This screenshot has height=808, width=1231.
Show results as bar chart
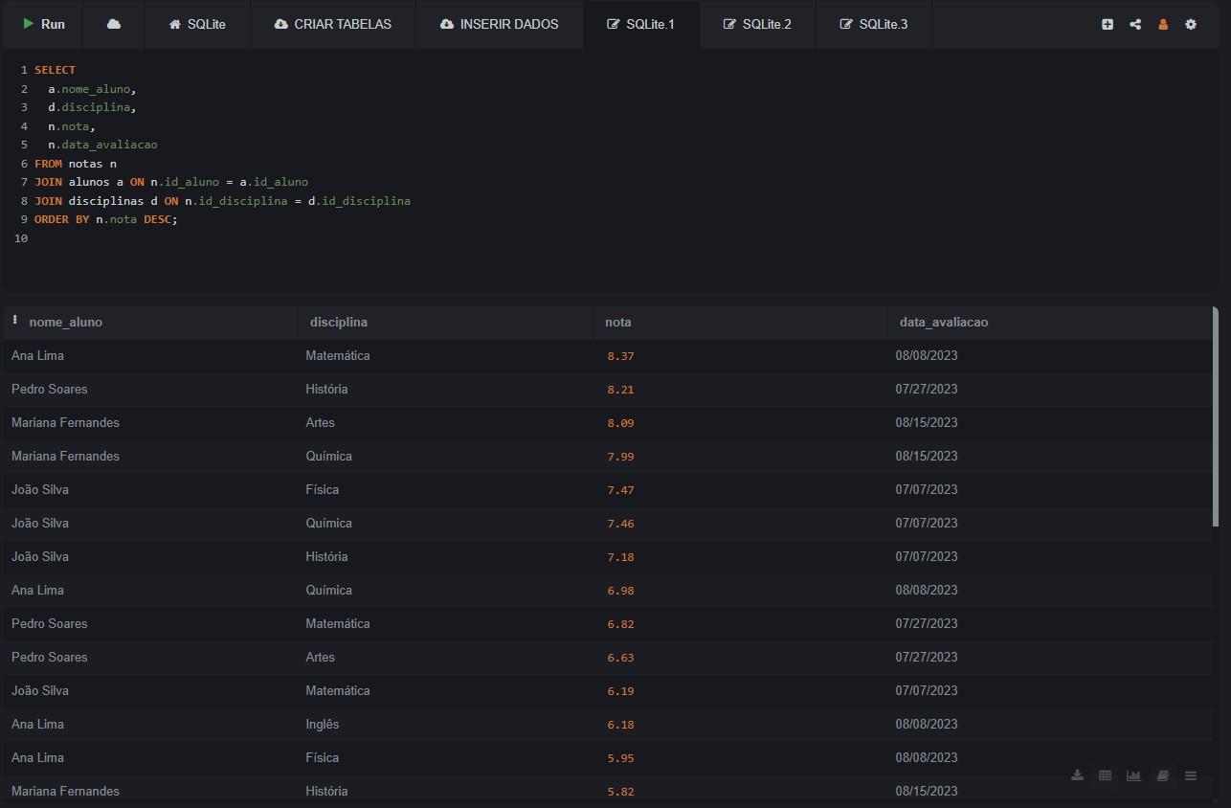point(1133,775)
